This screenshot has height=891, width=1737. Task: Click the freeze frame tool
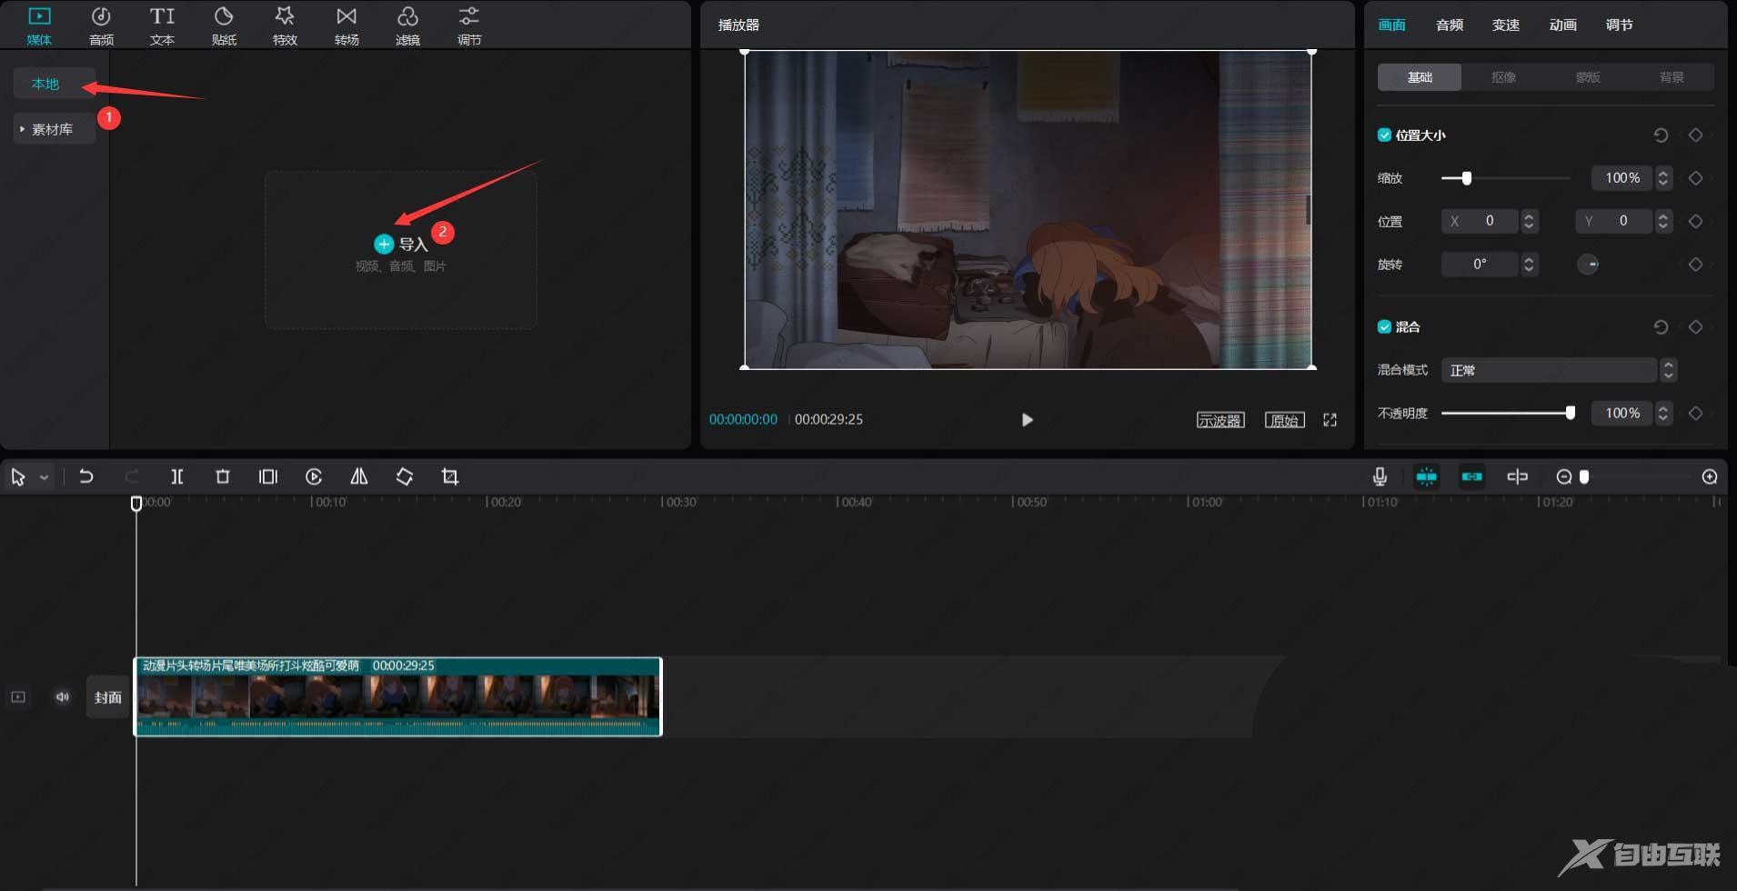coord(268,476)
